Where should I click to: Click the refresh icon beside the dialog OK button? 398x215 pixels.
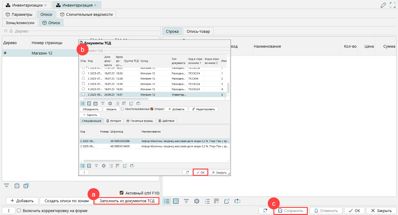tap(187, 172)
